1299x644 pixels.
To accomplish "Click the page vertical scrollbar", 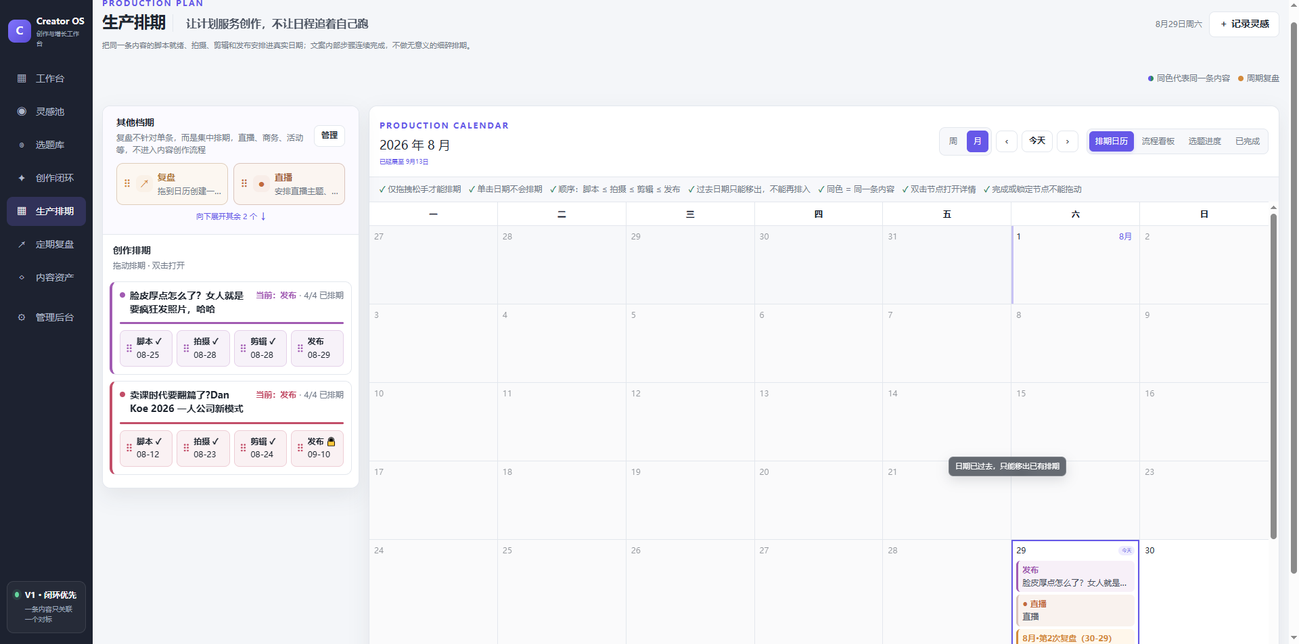I will 1294,298.
